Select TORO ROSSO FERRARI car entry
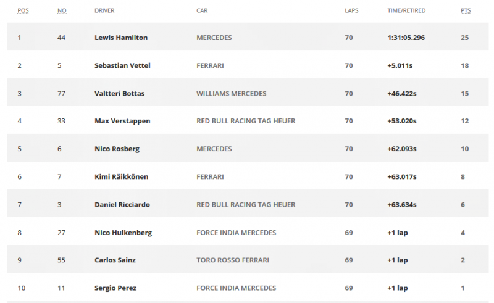 point(232,260)
